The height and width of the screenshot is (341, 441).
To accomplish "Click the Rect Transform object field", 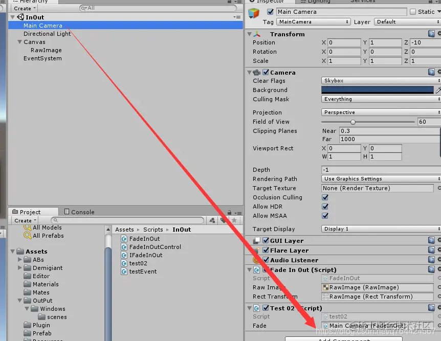I will click(x=377, y=297).
